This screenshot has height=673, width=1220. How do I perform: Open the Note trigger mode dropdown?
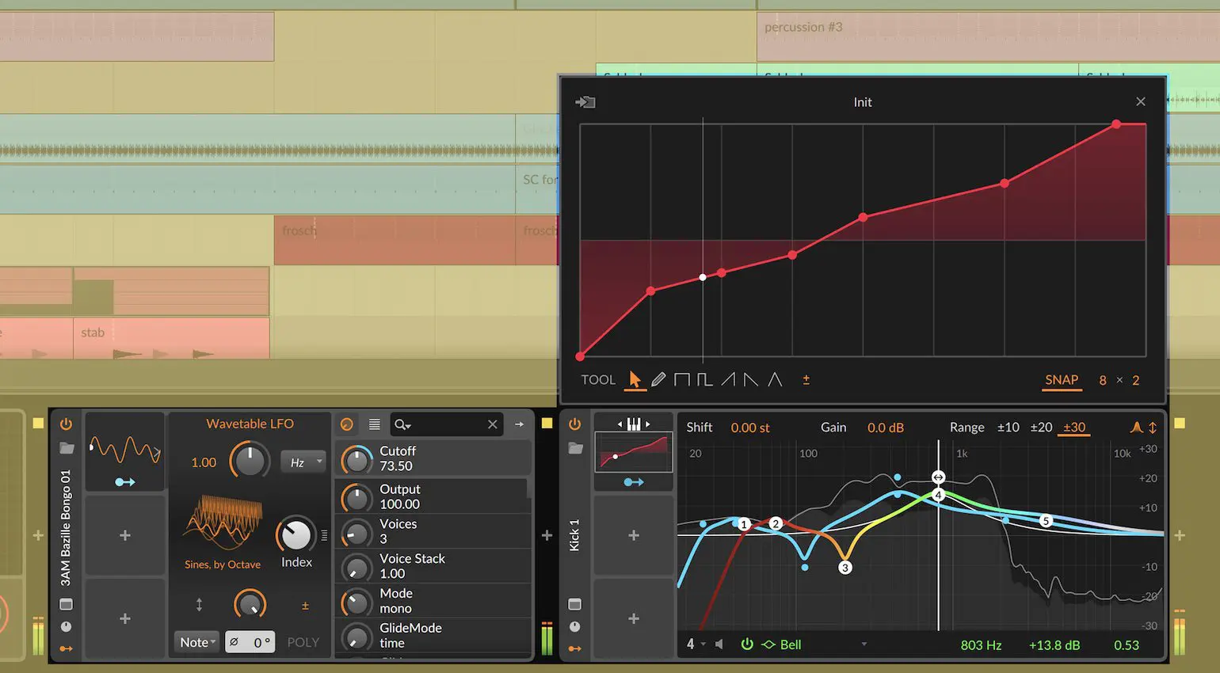click(x=196, y=642)
